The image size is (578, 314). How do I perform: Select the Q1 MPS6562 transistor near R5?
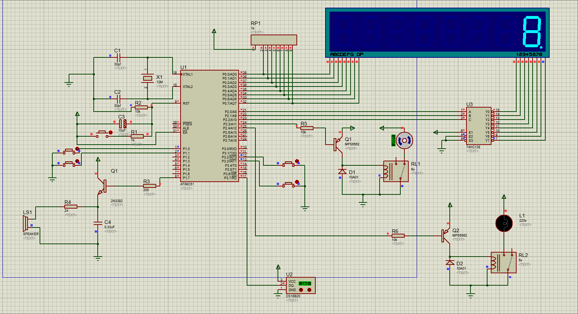(x=338, y=144)
